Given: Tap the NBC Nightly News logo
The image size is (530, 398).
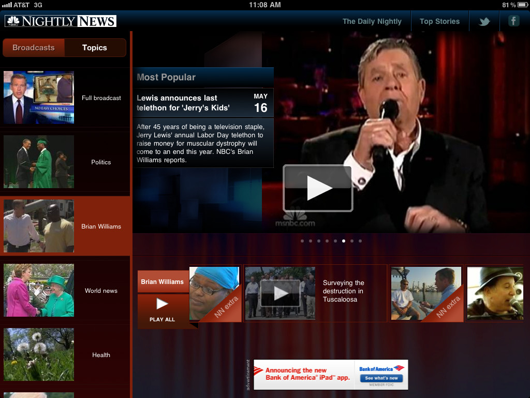Looking at the screenshot, I should pos(61,21).
